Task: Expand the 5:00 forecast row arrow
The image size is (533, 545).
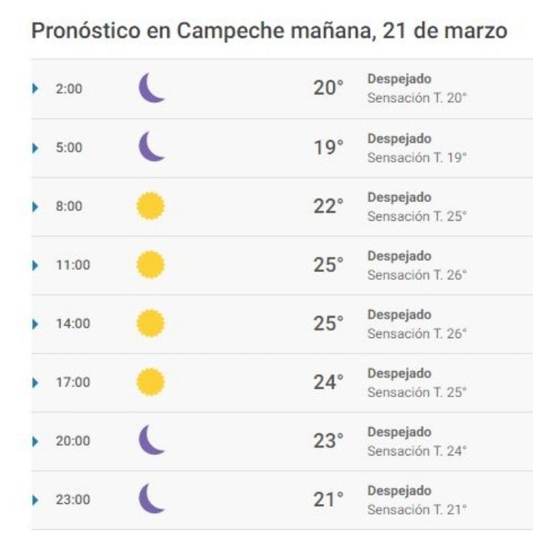Action: 35,148
